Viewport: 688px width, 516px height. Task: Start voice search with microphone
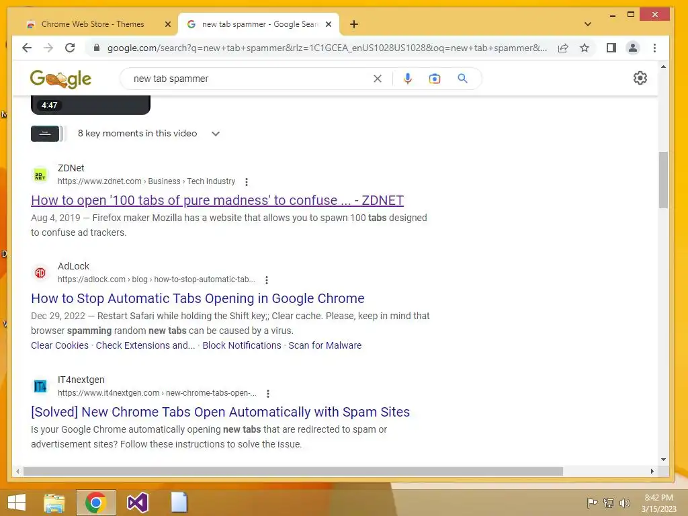408,79
